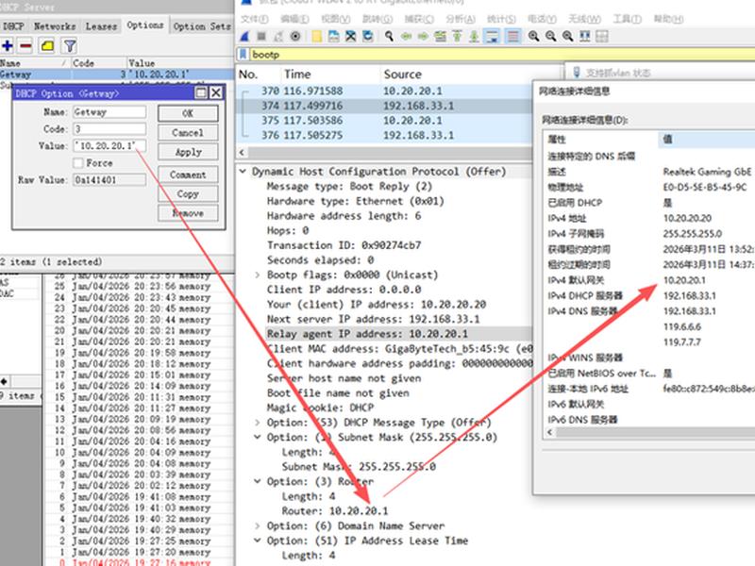Click Wireshark go to first packet icon
This screenshot has width=755, height=566.
point(457,36)
